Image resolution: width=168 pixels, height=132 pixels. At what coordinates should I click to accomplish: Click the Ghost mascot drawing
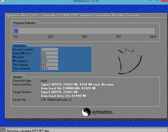129,61
